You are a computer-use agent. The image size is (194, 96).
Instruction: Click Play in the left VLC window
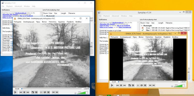pyautogui.click(x=15, y=92)
